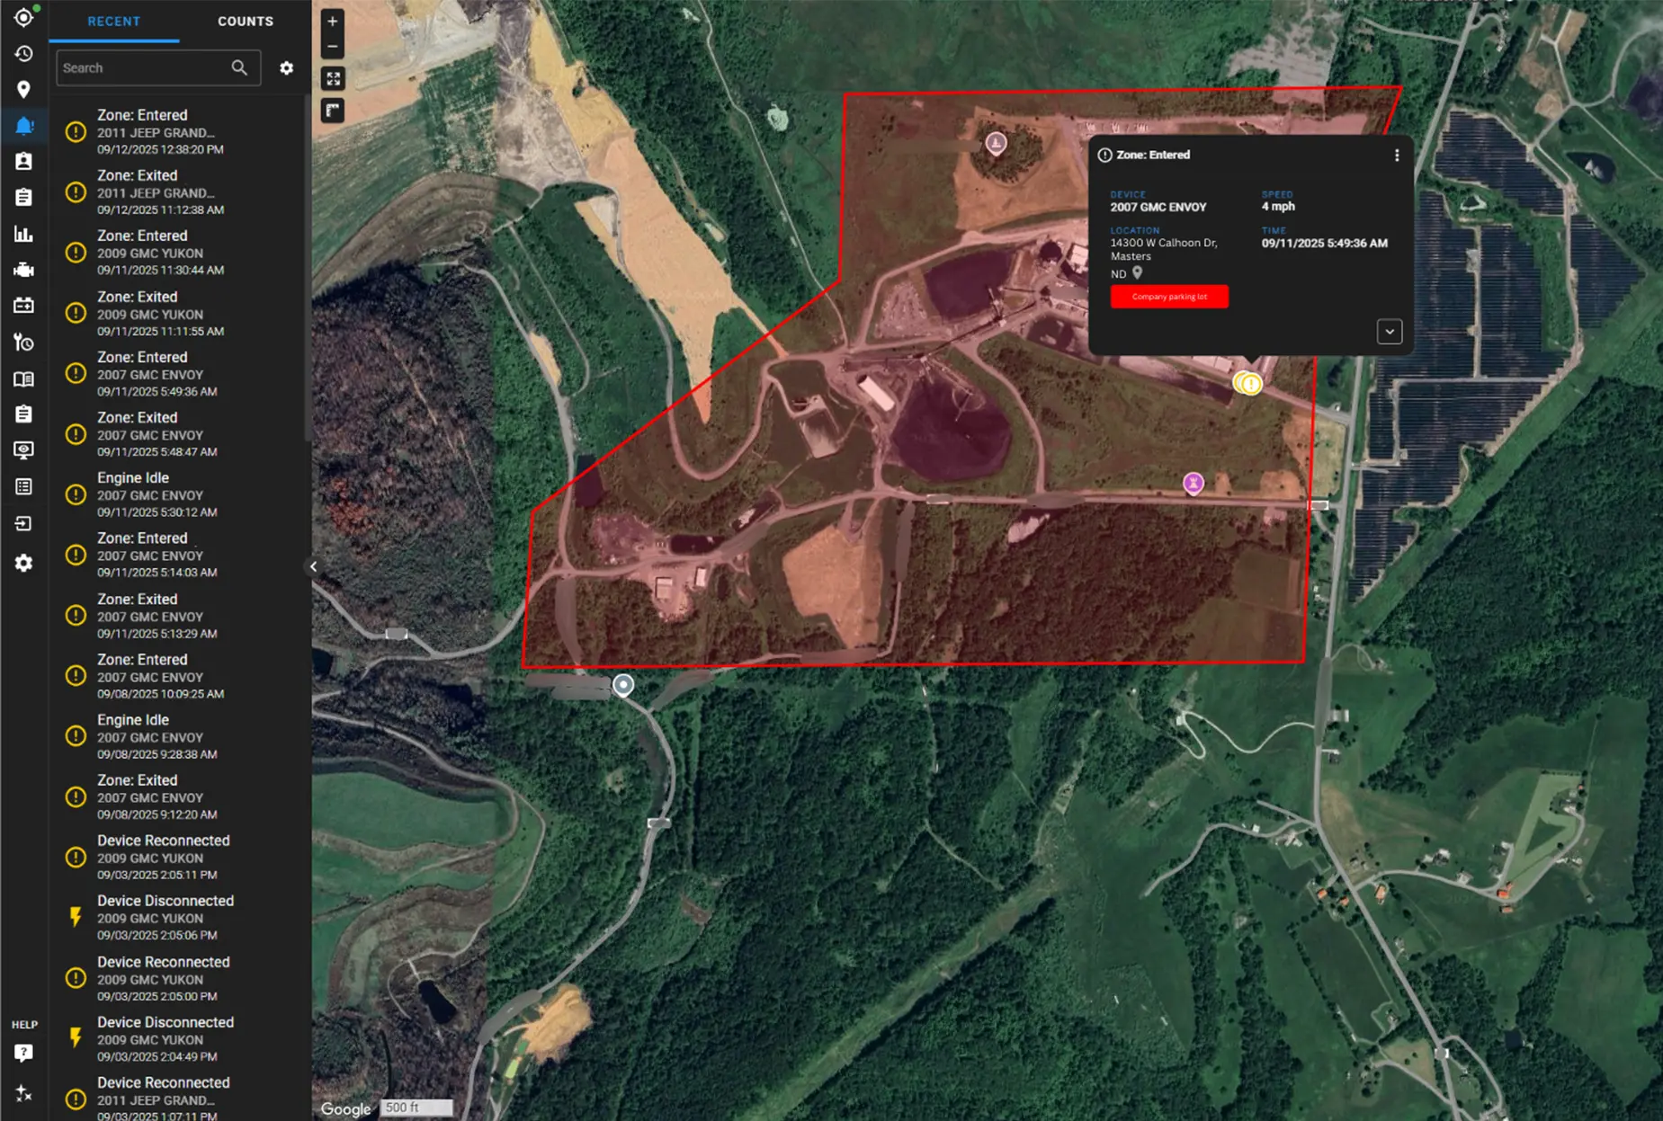View the history clock icon in sidebar
The height and width of the screenshot is (1121, 1663).
point(24,54)
